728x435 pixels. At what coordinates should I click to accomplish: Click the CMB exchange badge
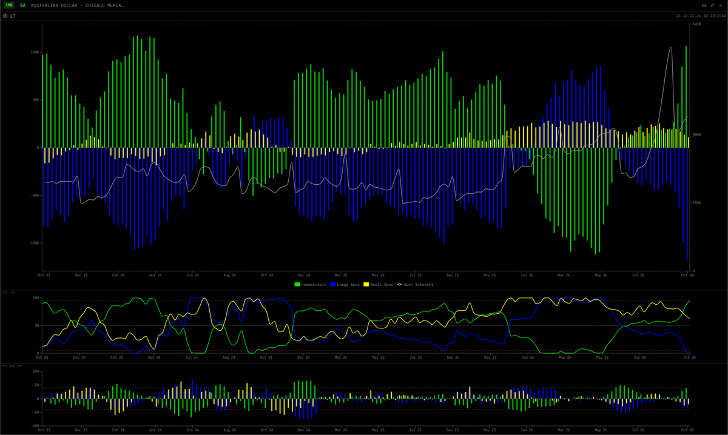(9, 5)
